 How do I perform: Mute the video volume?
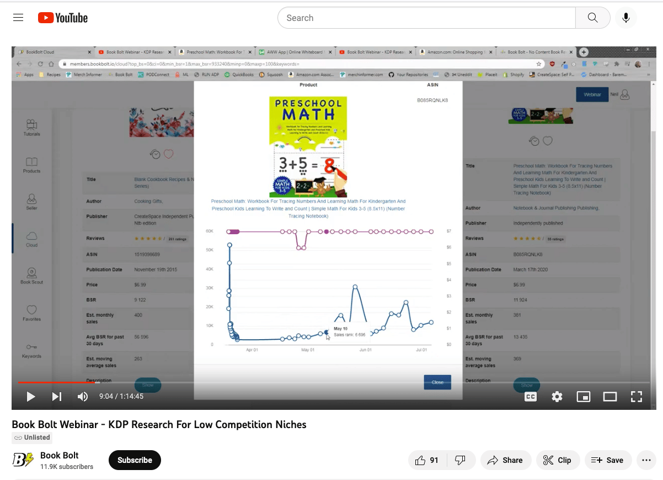click(x=83, y=397)
